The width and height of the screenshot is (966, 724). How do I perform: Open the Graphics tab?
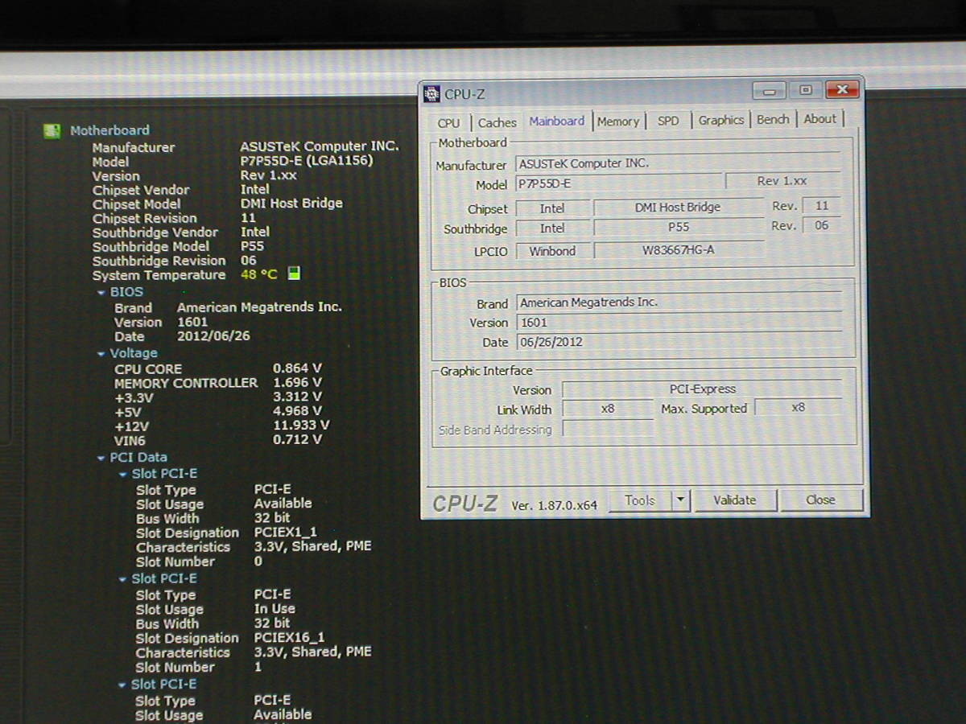coord(720,120)
